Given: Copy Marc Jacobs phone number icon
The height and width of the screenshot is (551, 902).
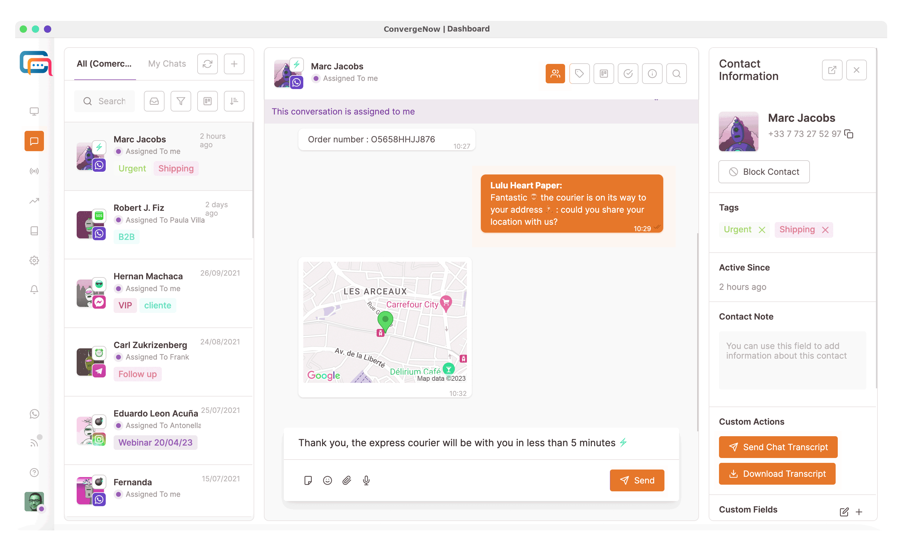Looking at the screenshot, I should [x=849, y=134].
